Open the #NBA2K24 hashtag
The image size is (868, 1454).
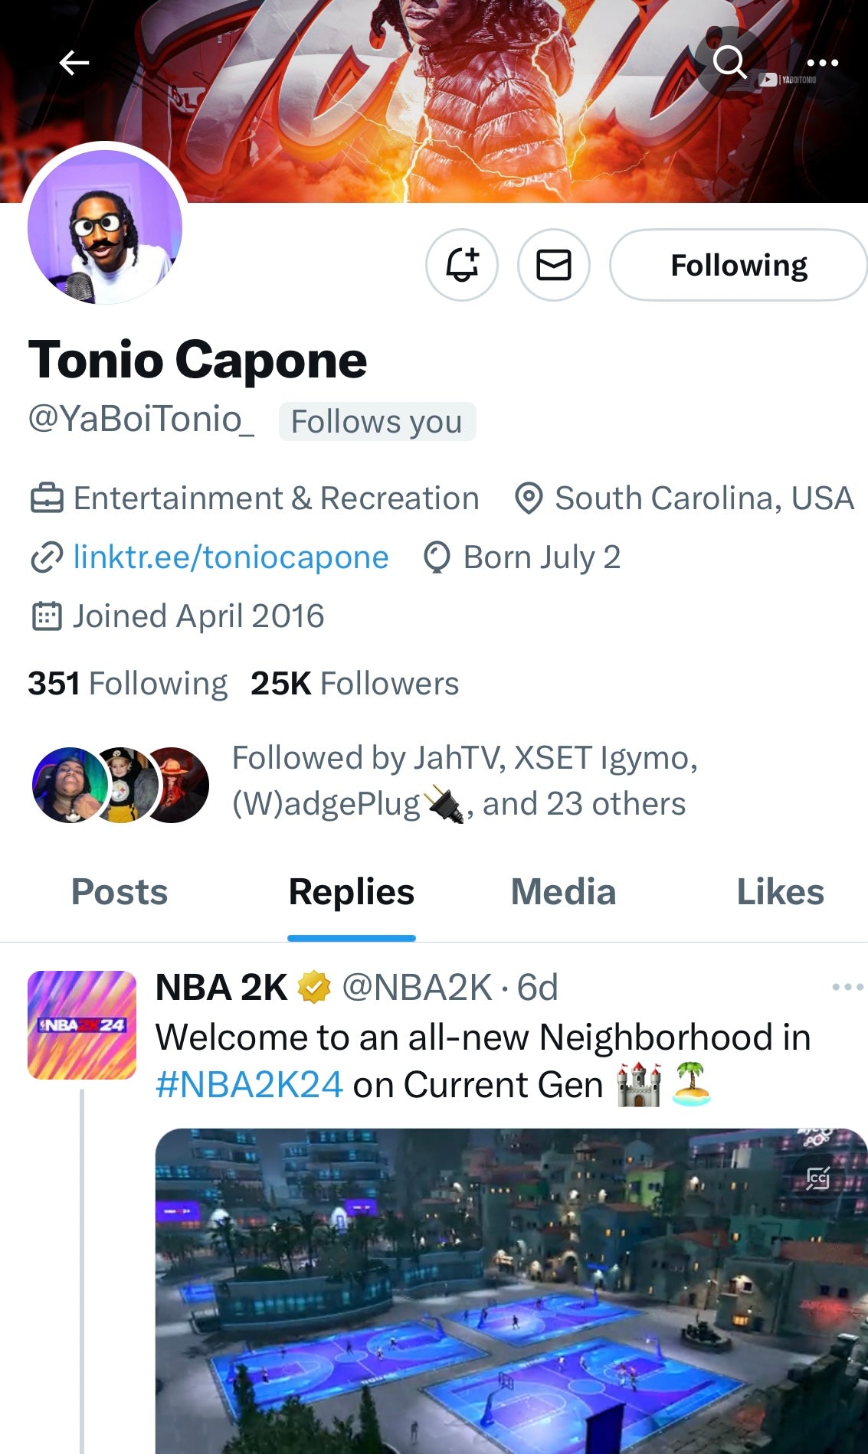(x=249, y=1085)
